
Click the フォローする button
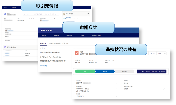coord(28,14)
